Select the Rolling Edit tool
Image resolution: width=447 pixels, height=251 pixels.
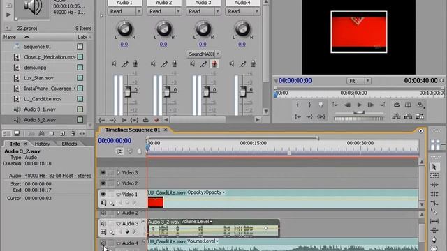click(434, 194)
